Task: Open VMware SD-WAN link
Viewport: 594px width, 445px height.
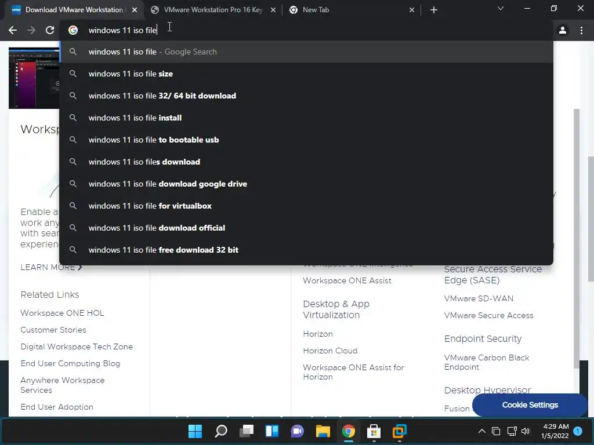Action: (479, 298)
